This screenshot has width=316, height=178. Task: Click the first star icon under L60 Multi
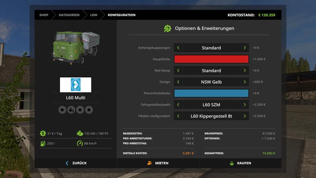click(x=62, y=110)
